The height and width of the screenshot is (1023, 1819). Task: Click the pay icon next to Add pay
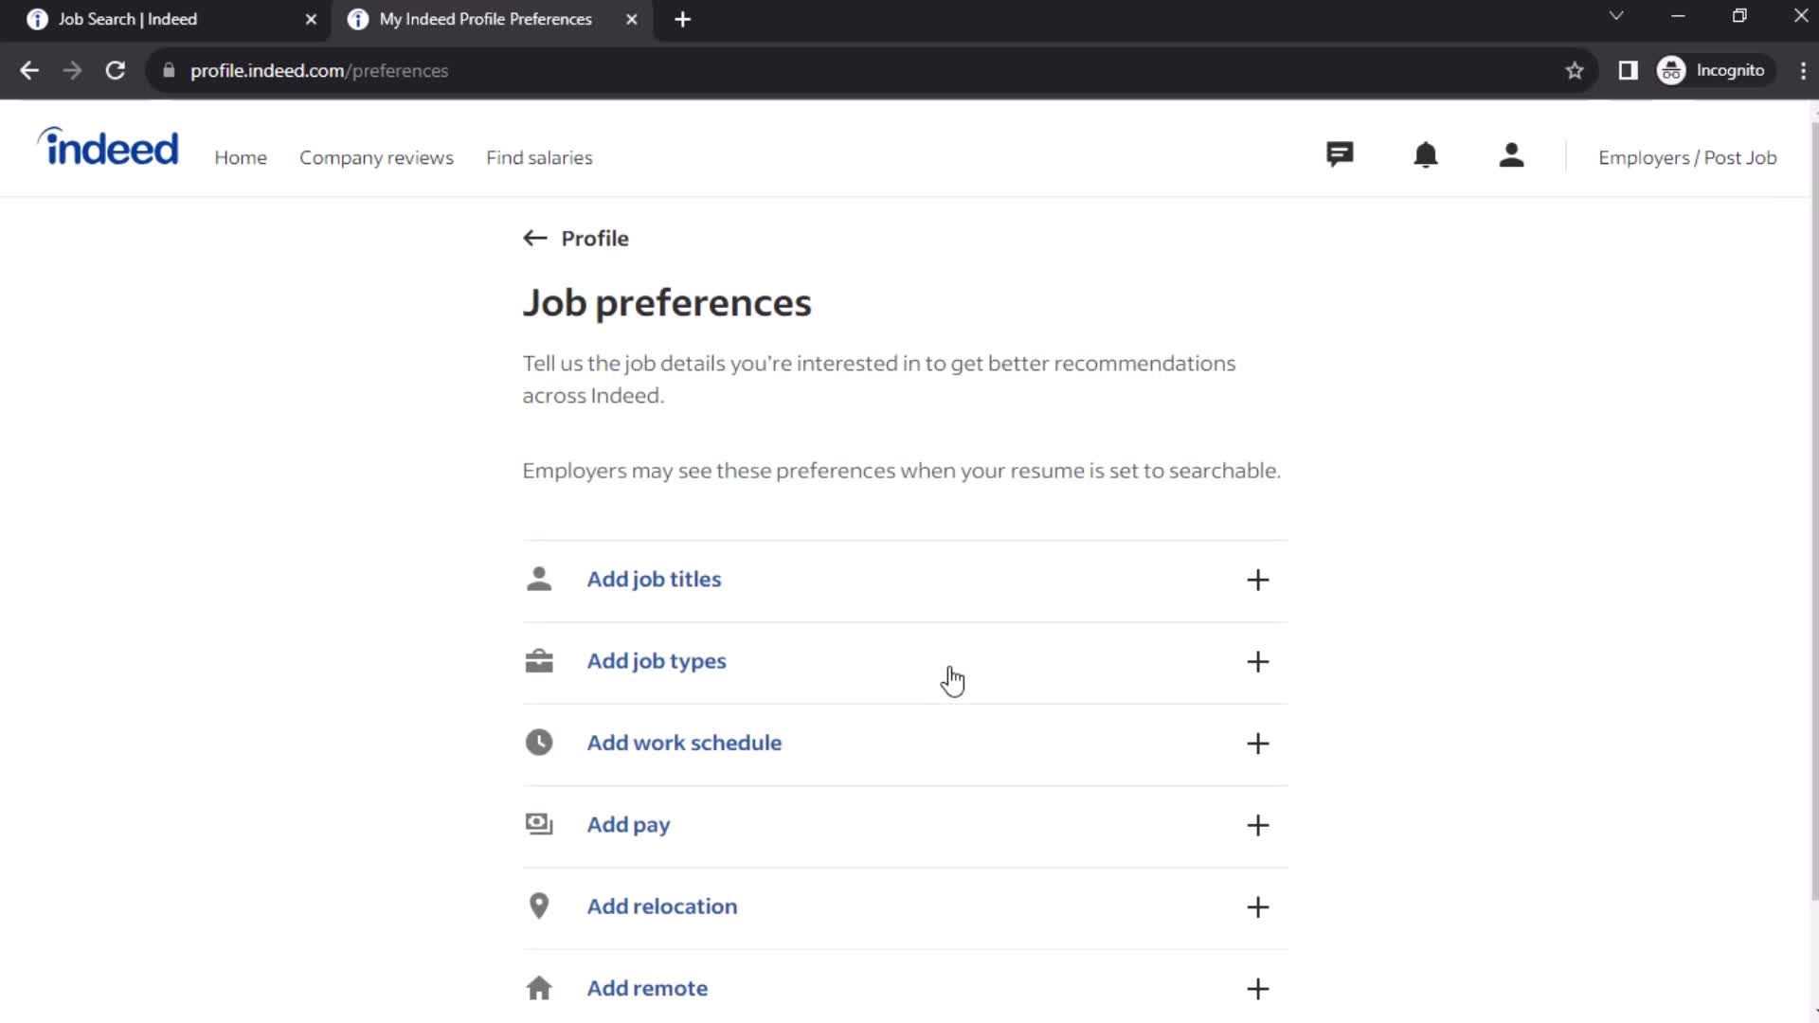coord(540,824)
